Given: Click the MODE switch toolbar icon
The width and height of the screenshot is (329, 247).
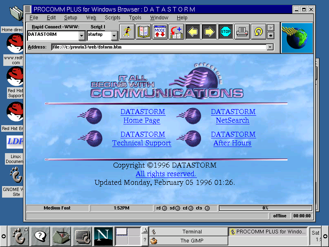Looking at the screenshot, I should [x=160, y=32].
